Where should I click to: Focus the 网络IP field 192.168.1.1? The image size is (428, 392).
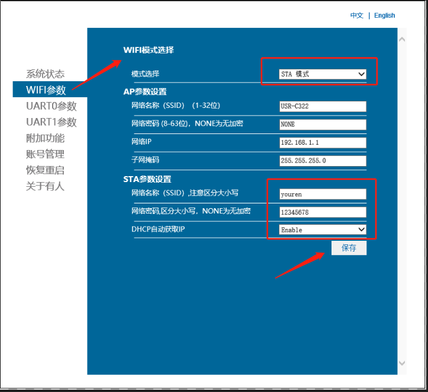[x=323, y=143]
